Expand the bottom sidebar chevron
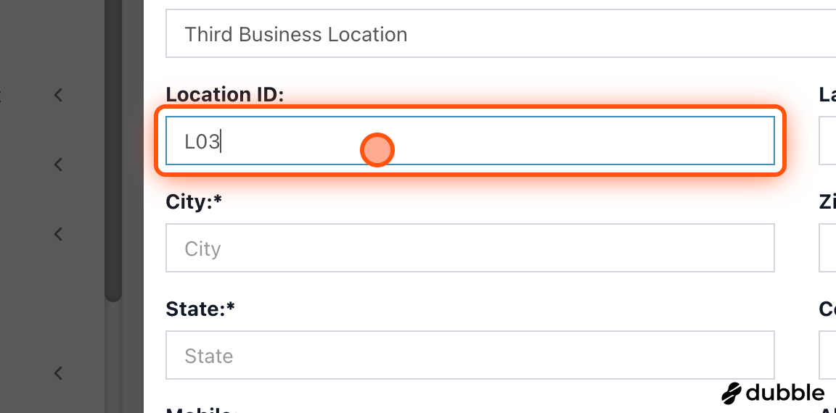The height and width of the screenshot is (413, 836). [x=59, y=373]
